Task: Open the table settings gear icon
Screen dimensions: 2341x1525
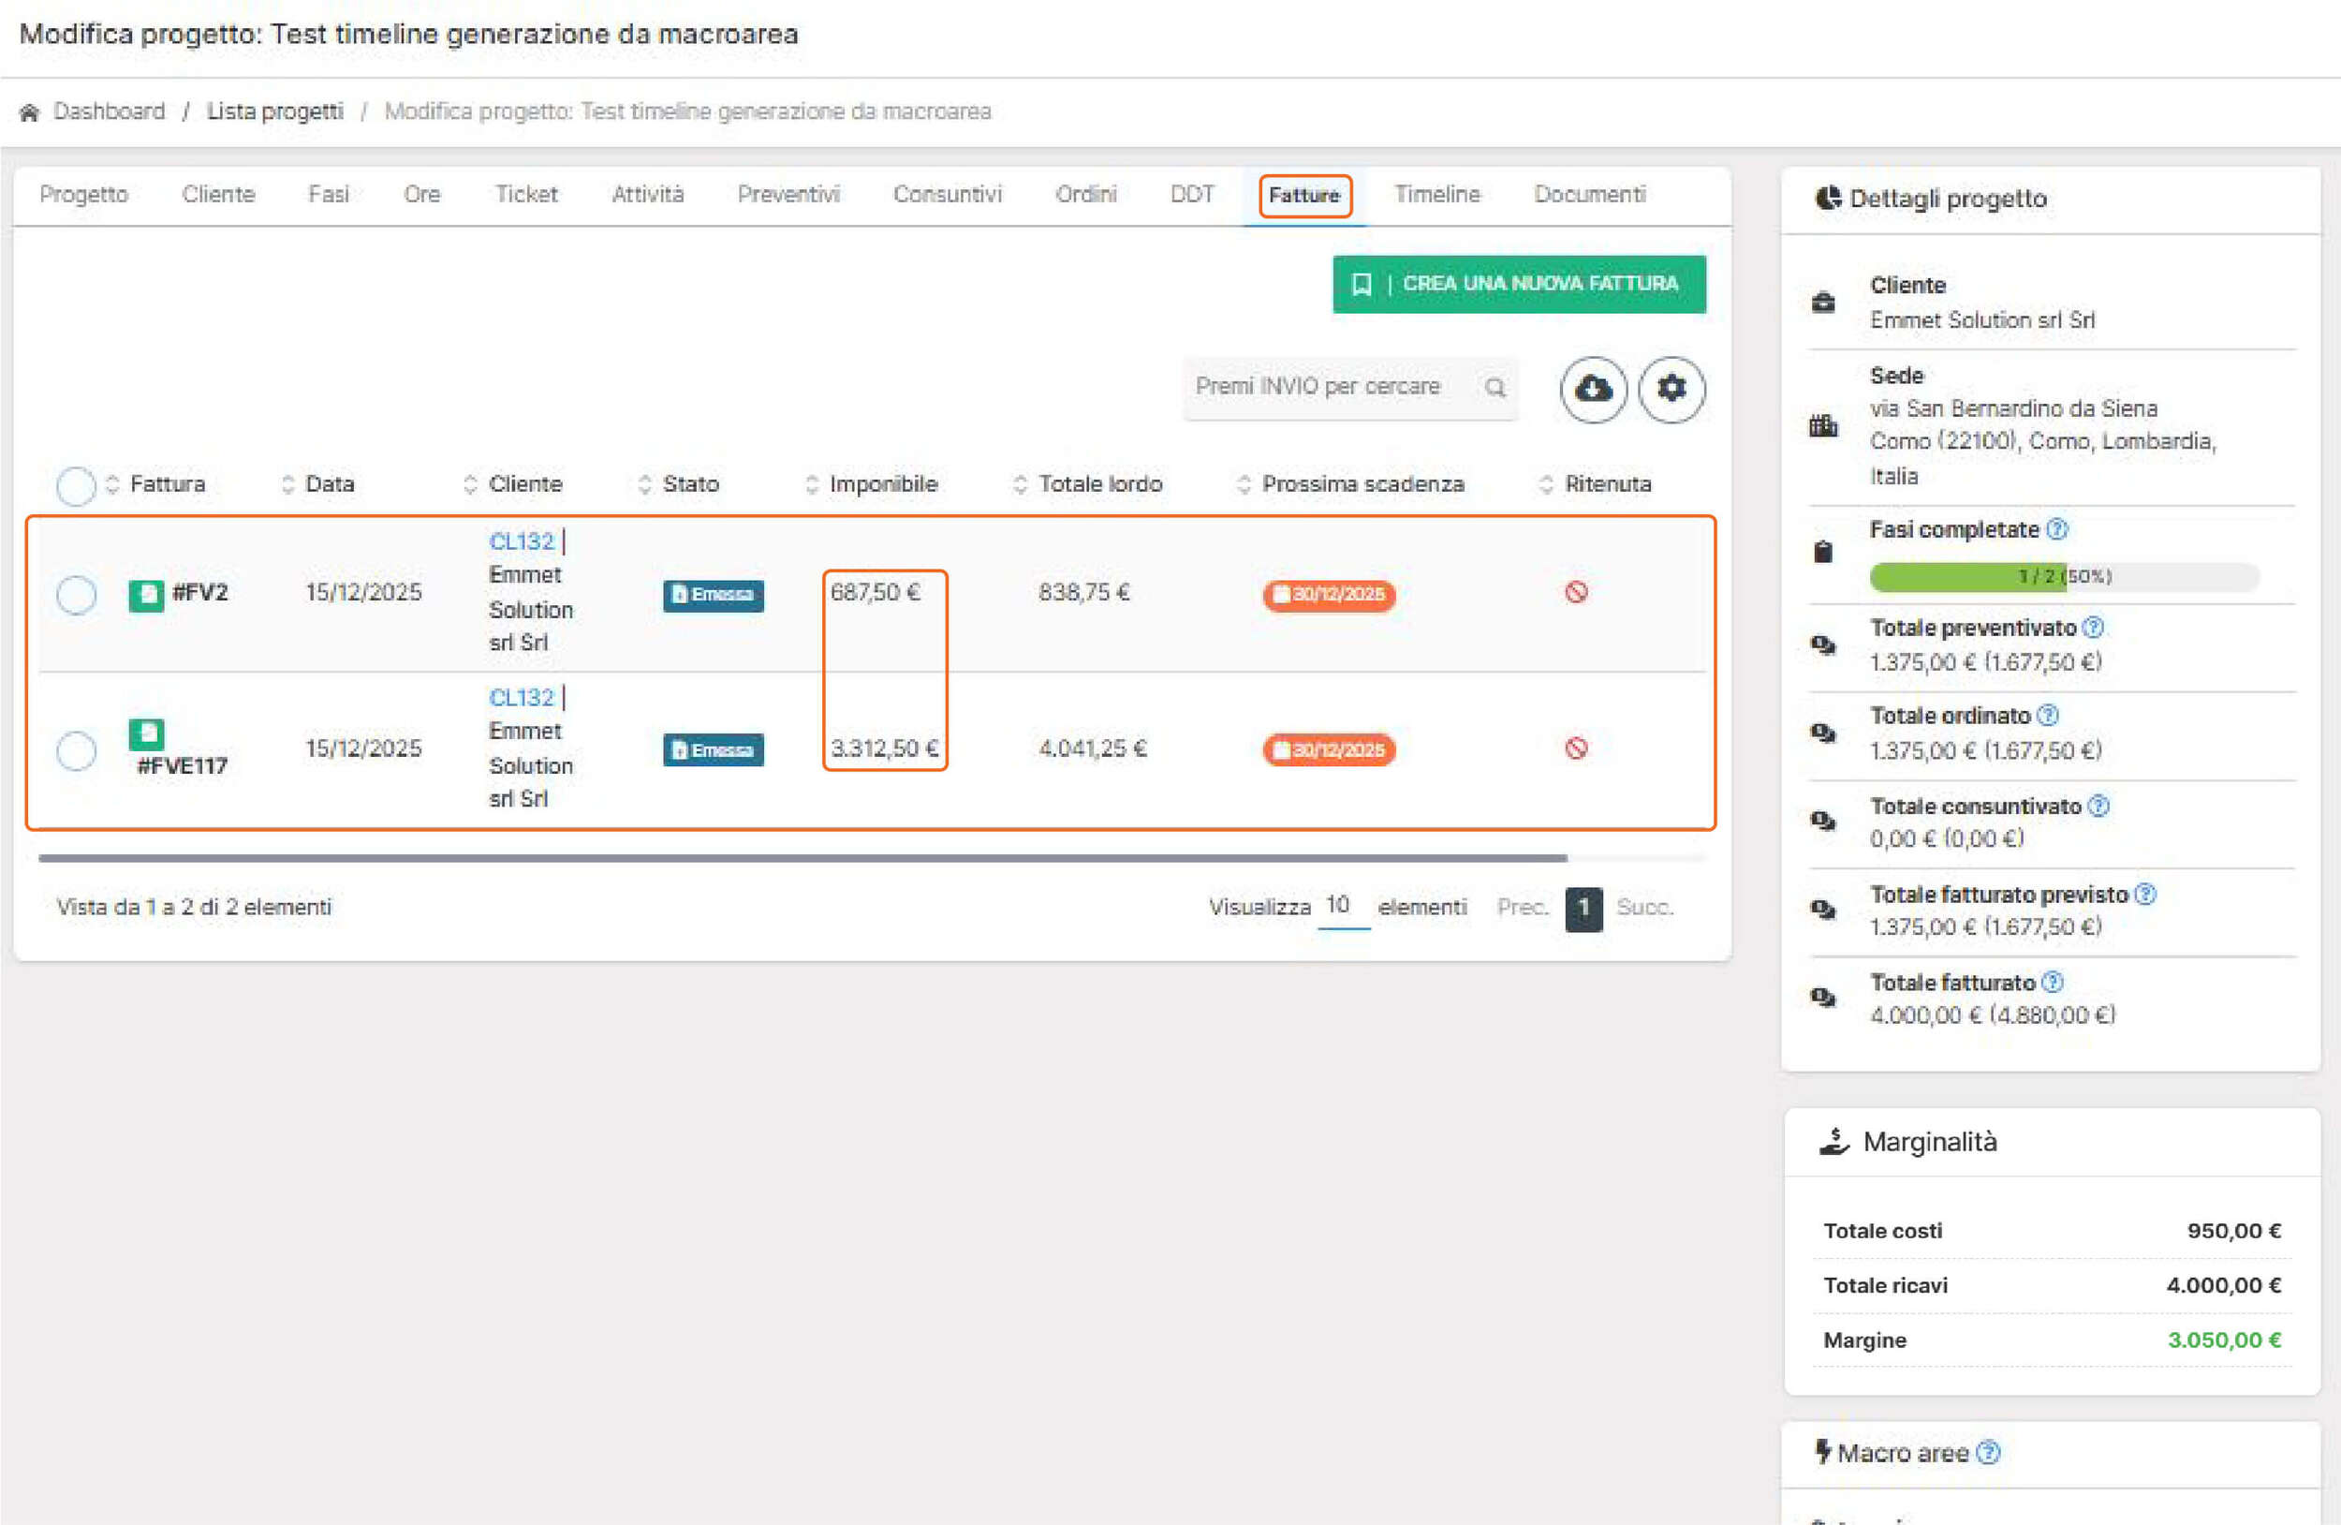Action: coord(1671,390)
